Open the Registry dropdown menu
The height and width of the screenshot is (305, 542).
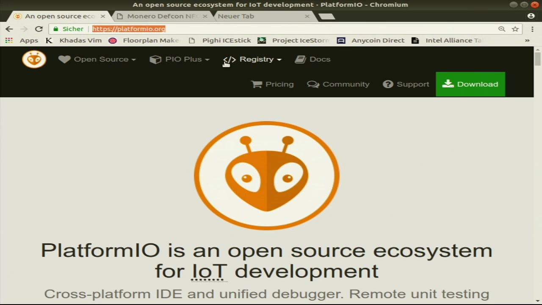pos(252,59)
